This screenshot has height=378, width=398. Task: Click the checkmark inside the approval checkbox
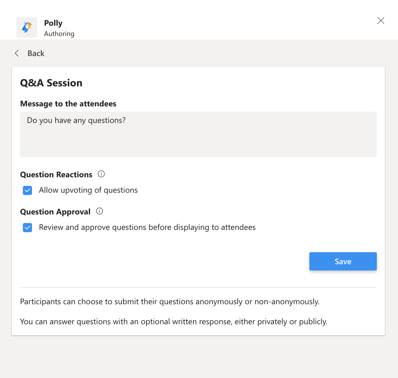[27, 228]
